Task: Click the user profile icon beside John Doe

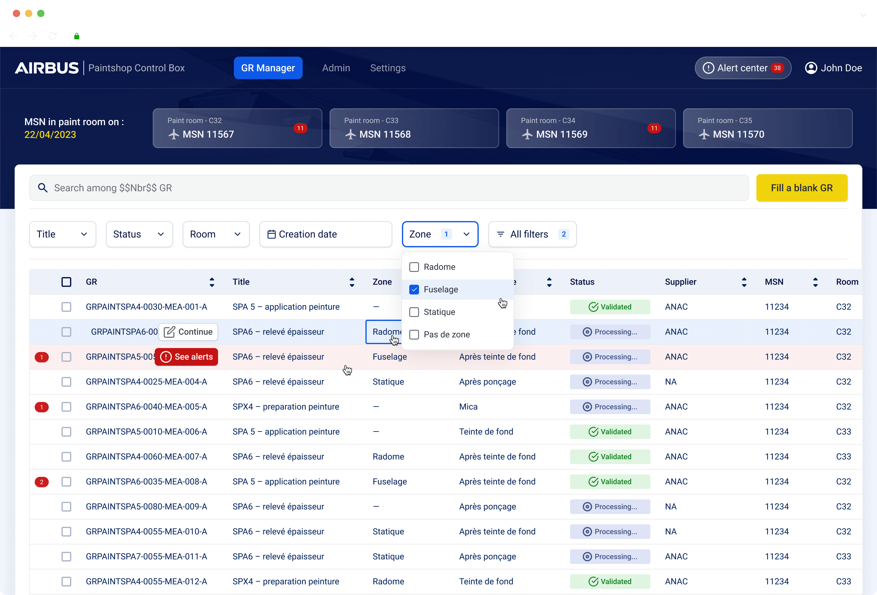Action: pyautogui.click(x=812, y=68)
